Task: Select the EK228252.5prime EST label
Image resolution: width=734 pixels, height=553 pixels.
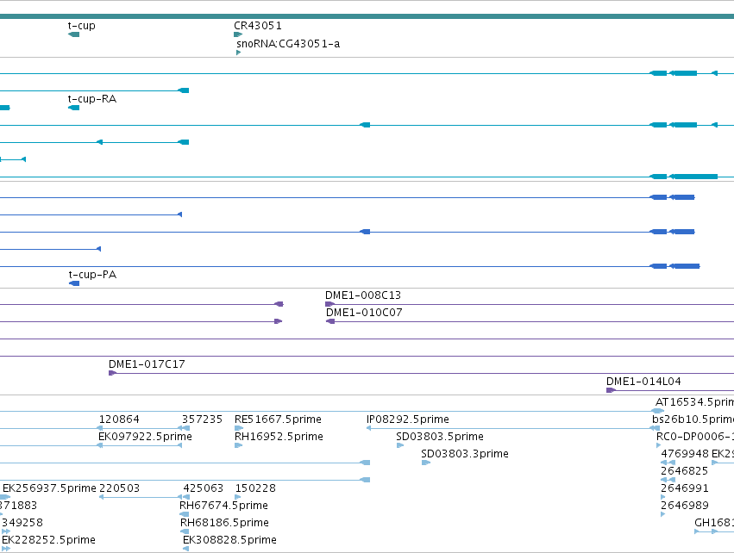Action: (48, 540)
